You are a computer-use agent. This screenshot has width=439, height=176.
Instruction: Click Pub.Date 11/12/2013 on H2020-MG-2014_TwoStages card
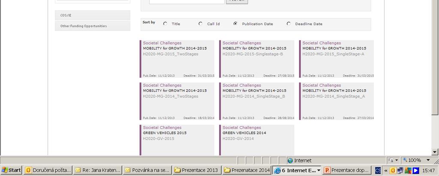coord(159,118)
